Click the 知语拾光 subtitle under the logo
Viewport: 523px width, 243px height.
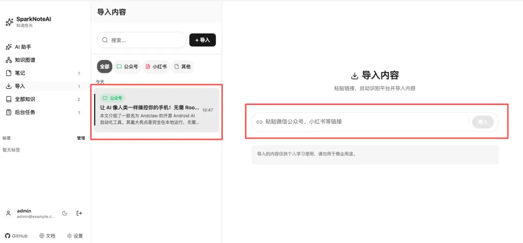click(25, 25)
